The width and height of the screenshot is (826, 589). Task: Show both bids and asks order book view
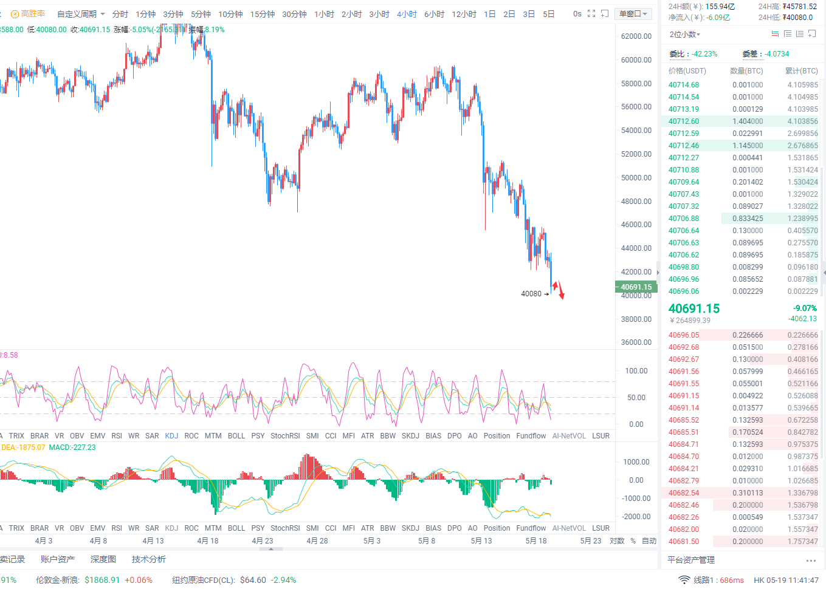coord(775,34)
